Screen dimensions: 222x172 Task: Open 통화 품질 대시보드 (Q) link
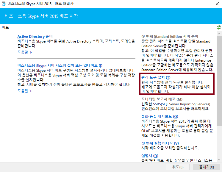click(160, 116)
